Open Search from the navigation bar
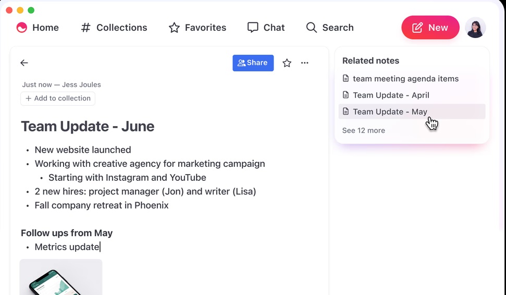The width and height of the screenshot is (506, 295). point(330,28)
